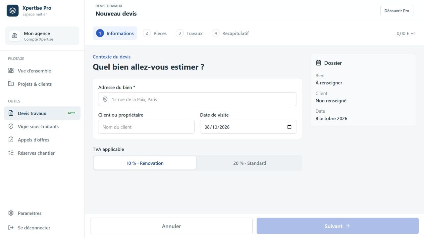Open the calendar picker in Date de visite
The height and width of the screenshot is (238, 424).
point(289,127)
